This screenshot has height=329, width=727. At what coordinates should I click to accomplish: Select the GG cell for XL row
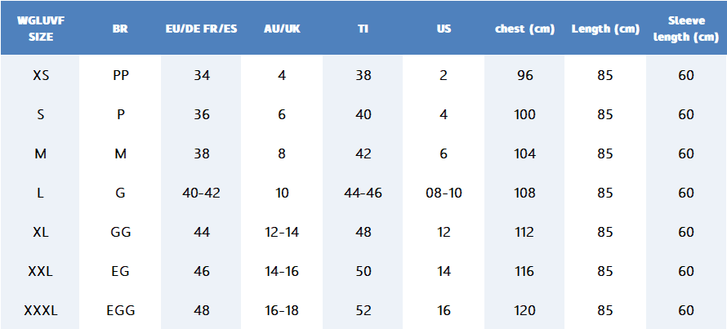(x=121, y=232)
